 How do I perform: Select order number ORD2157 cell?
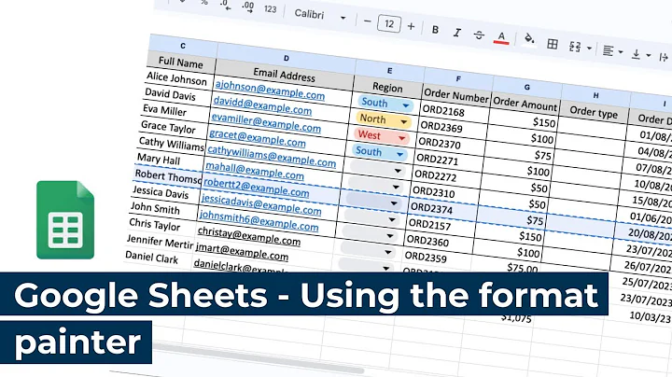point(441,226)
